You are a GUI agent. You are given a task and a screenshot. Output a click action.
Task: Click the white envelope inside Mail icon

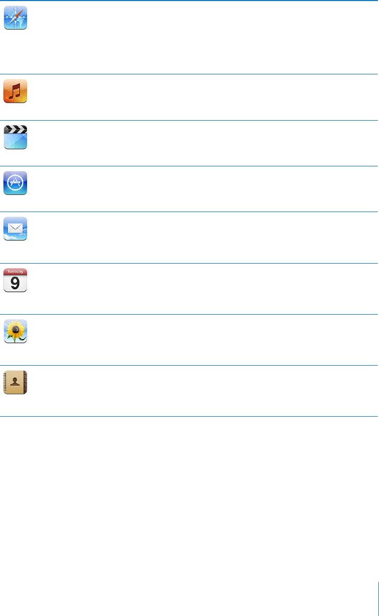pyautogui.click(x=15, y=227)
